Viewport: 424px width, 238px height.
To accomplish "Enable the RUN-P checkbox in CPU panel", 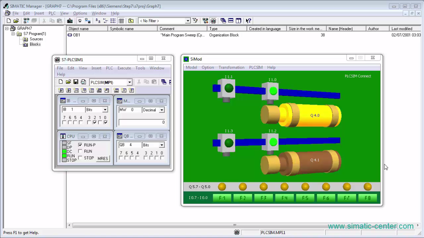I will (x=80, y=145).
